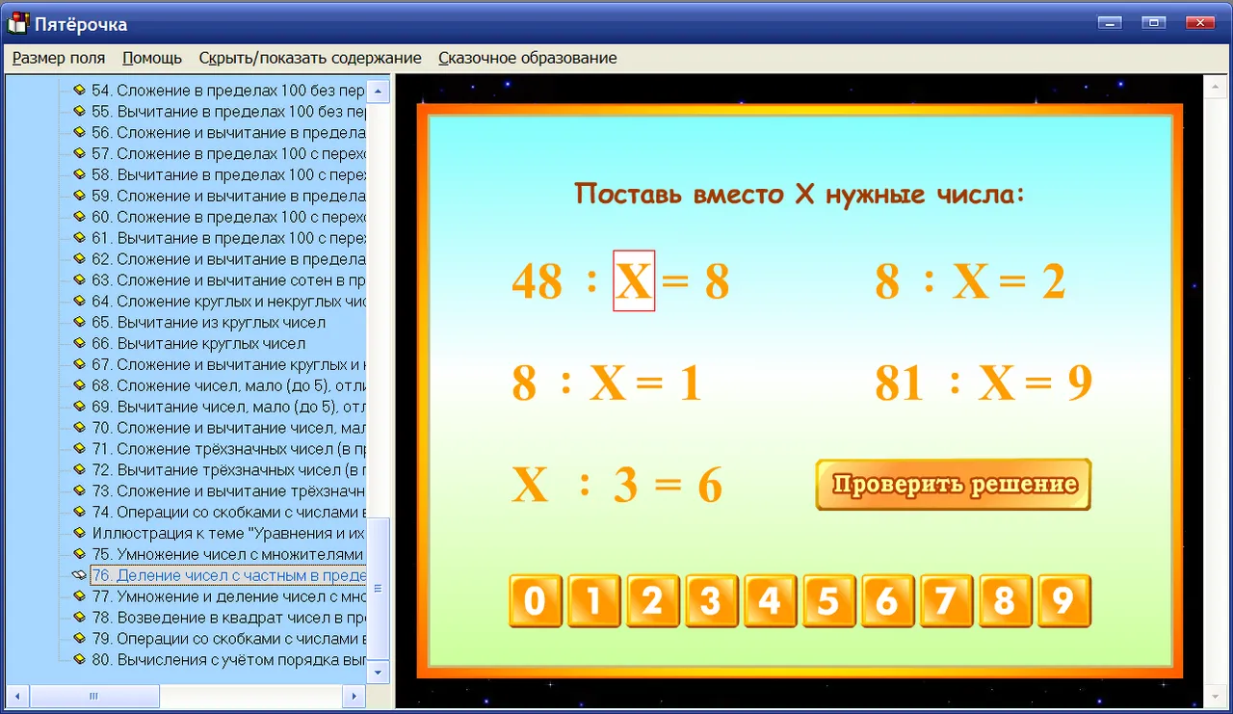Open lesson 66 Вычитание круглых чисел
The width and height of the screenshot is (1233, 714).
click(198, 343)
